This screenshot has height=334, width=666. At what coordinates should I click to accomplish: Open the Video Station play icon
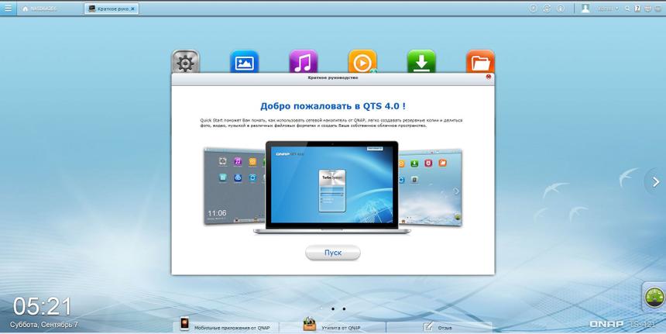[x=362, y=62]
